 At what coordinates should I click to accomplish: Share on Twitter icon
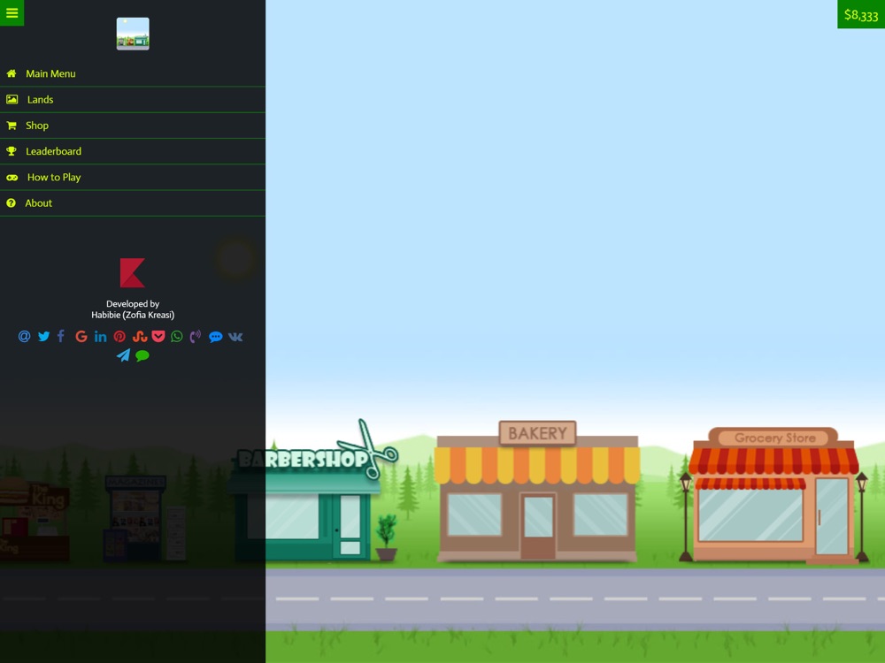pos(43,337)
